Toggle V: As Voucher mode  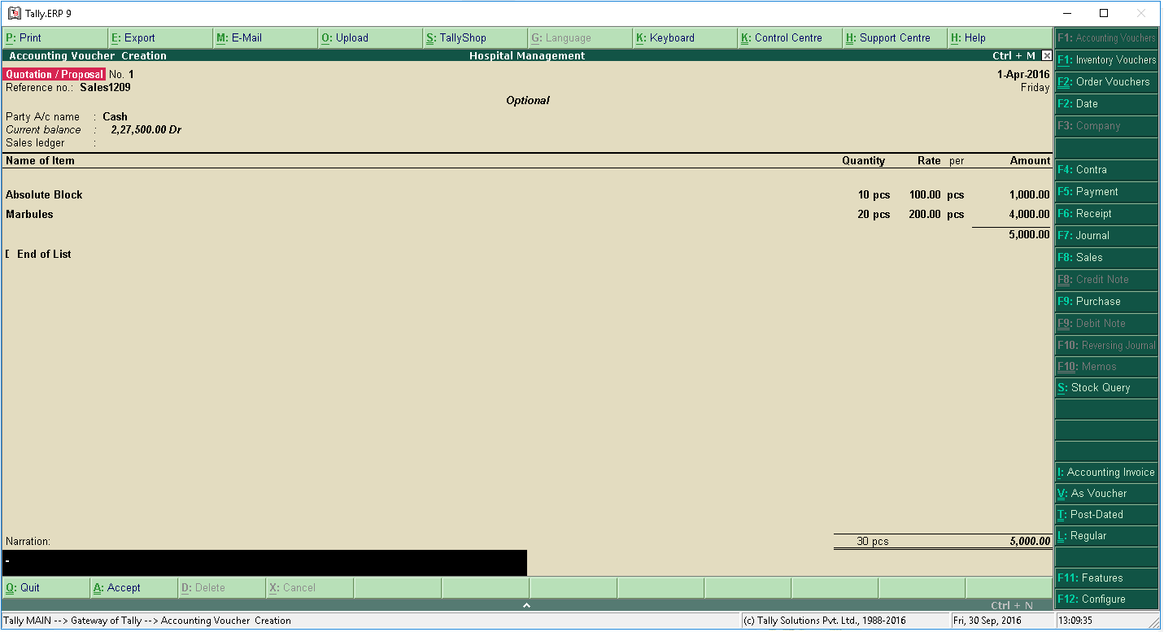point(1106,494)
